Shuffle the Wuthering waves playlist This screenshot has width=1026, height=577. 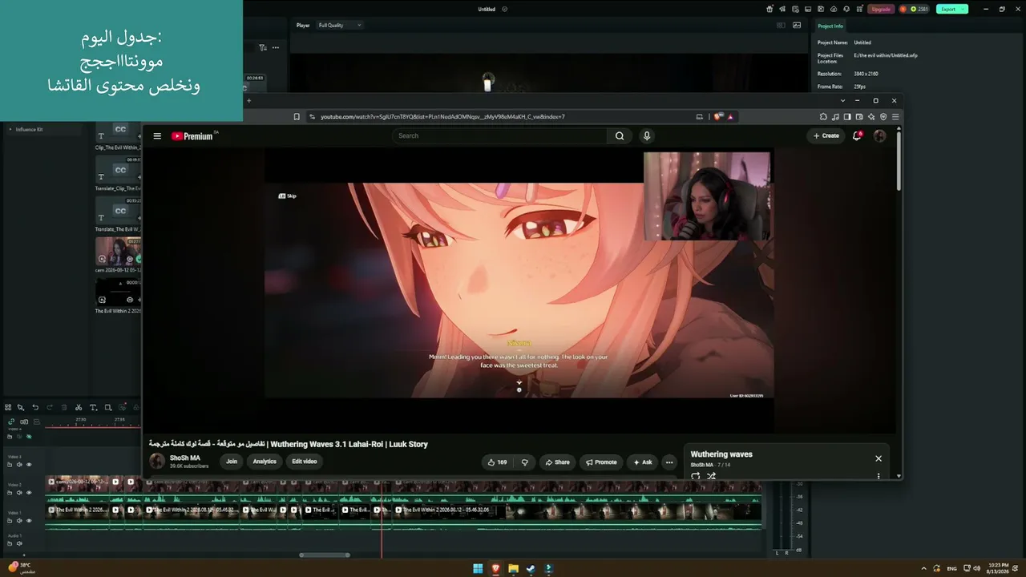click(711, 476)
